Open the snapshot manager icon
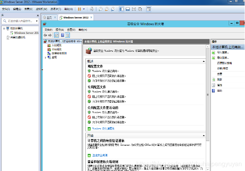The width and height of the screenshot is (245, 171). (x=113, y=9)
